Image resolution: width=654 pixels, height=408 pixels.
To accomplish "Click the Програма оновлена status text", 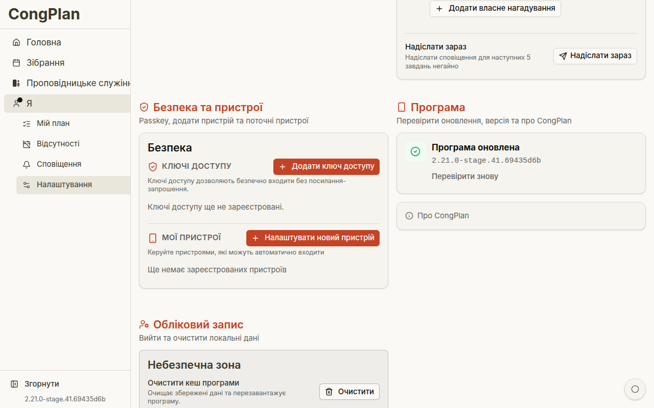I will click(476, 147).
